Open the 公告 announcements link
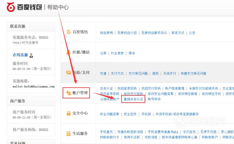The height and width of the screenshot is (144, 234). click(x=192, y=33)
